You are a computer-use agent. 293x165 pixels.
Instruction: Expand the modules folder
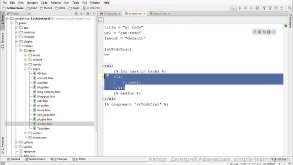click(x=16, y=37)
